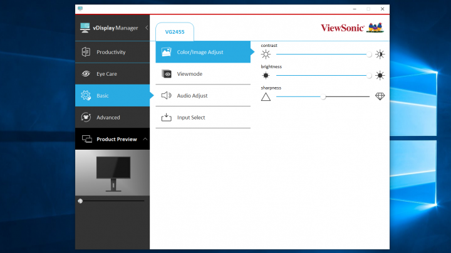Viewport: 451px width, 253px height.
Task: Click the Audio Adjust speaker icon
Action: click(x=166, y=95)
